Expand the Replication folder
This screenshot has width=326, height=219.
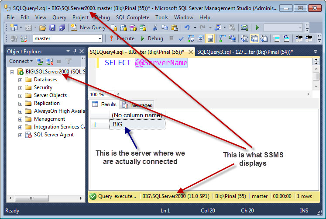click(20, 104)
